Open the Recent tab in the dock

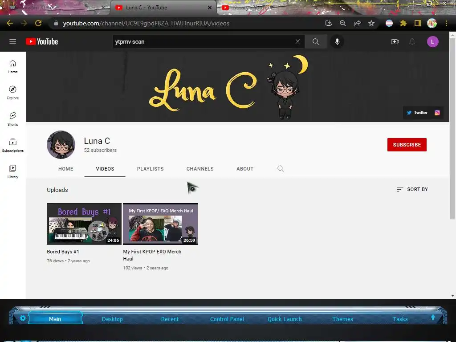[170, 319]
